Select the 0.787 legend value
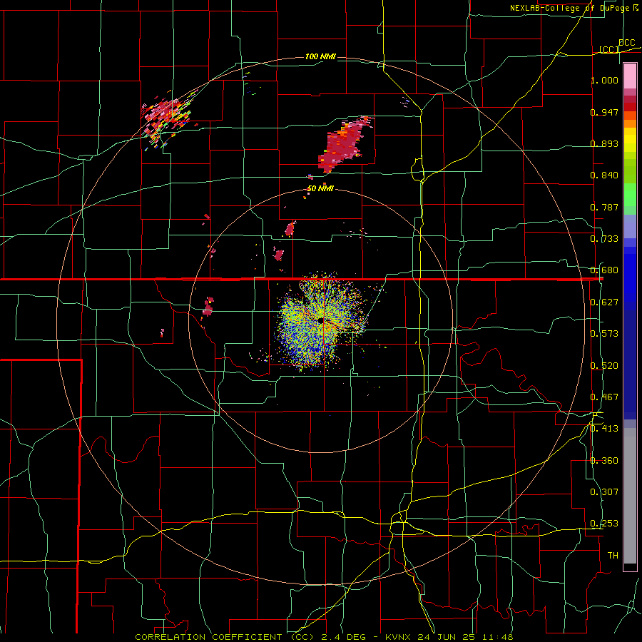This screenshot has width=642, height=642. tap(604, 207)
